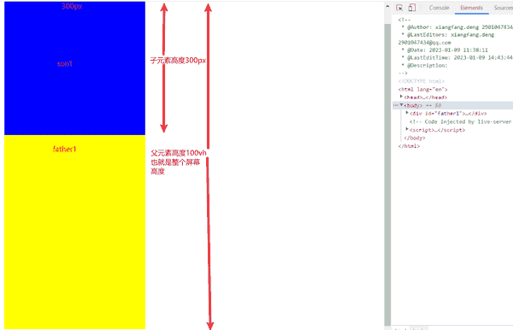
Task: Select the html lang en line
Action: [x=422, y=89]
